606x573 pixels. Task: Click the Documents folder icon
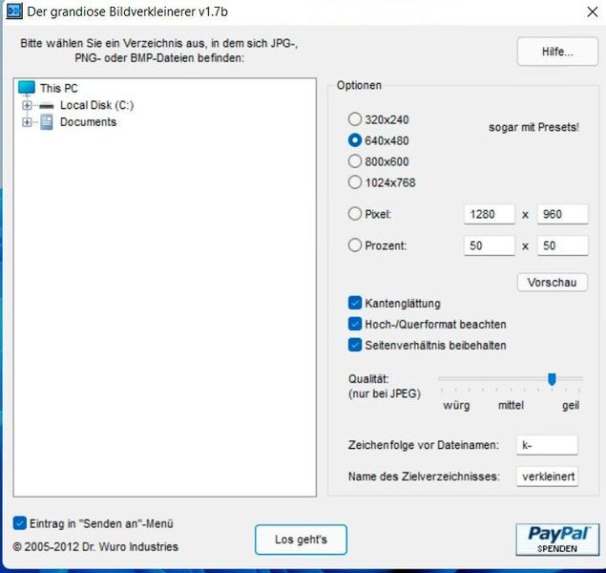[47, 122]
